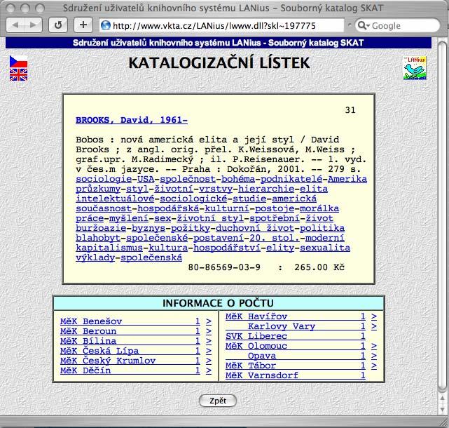
Task: Click the intelektuálové keyword link
Action: tap(115, 199)
